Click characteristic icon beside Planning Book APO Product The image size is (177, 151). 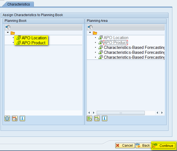(x=19, y=43)
